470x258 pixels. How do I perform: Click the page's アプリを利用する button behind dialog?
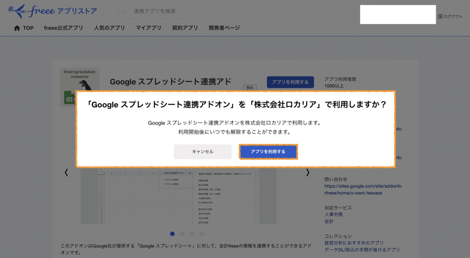290,82
